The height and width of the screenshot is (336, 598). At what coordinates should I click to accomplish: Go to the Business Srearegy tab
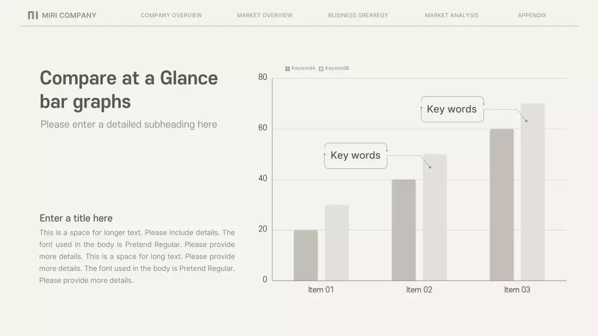click(358, 15)
